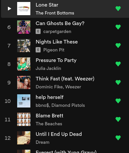Screen dimensions: 129x153
Task: Open Diamond Pistols artist page
Action: tap(68, 105)
